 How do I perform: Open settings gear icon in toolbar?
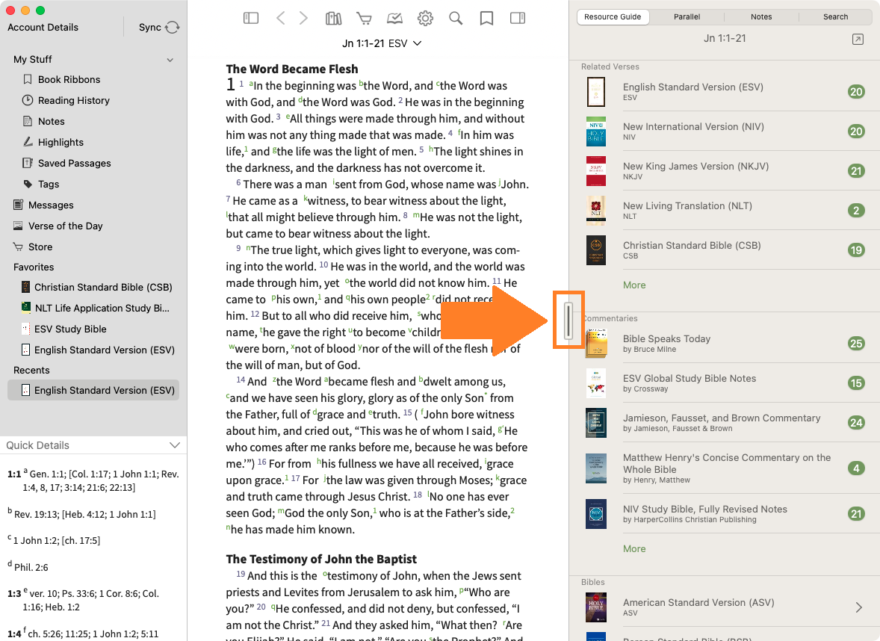click(425, 18)
